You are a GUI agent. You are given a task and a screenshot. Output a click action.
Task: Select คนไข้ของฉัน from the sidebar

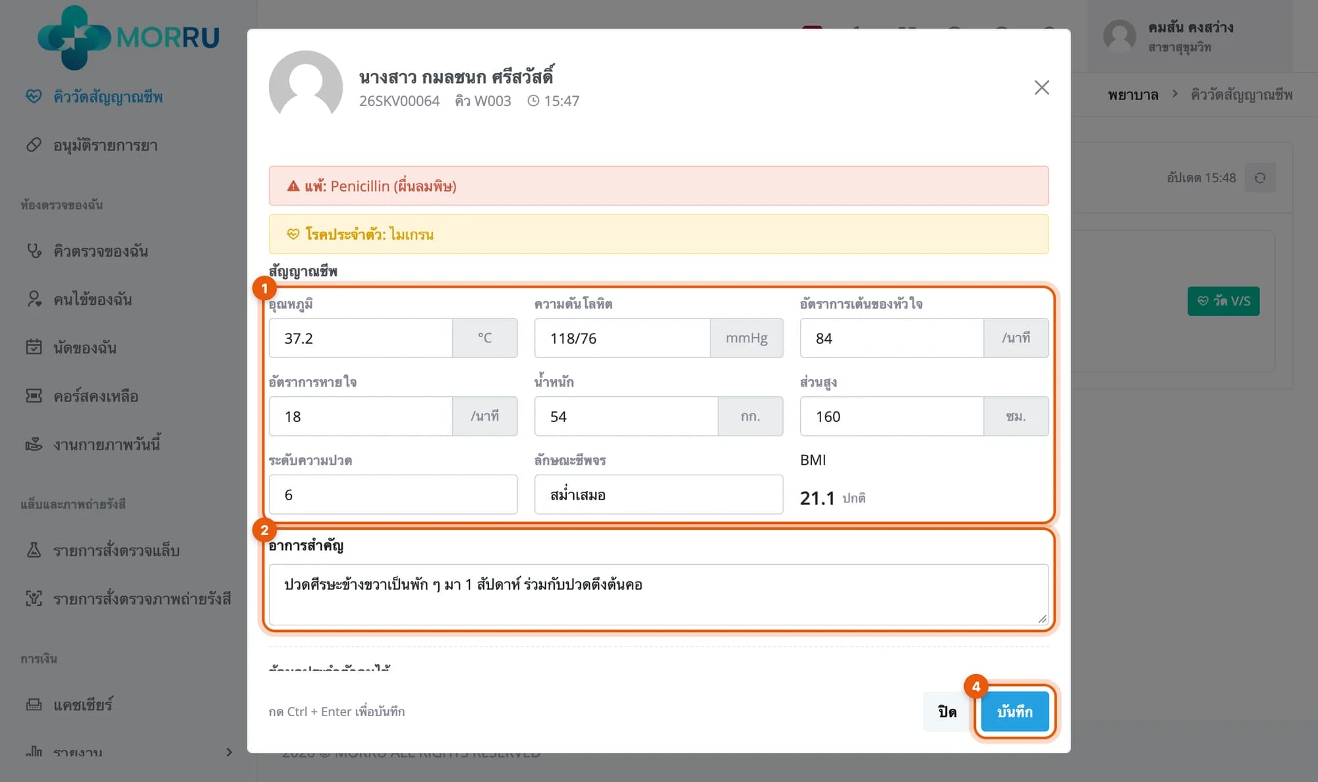[x=93, y=299]
